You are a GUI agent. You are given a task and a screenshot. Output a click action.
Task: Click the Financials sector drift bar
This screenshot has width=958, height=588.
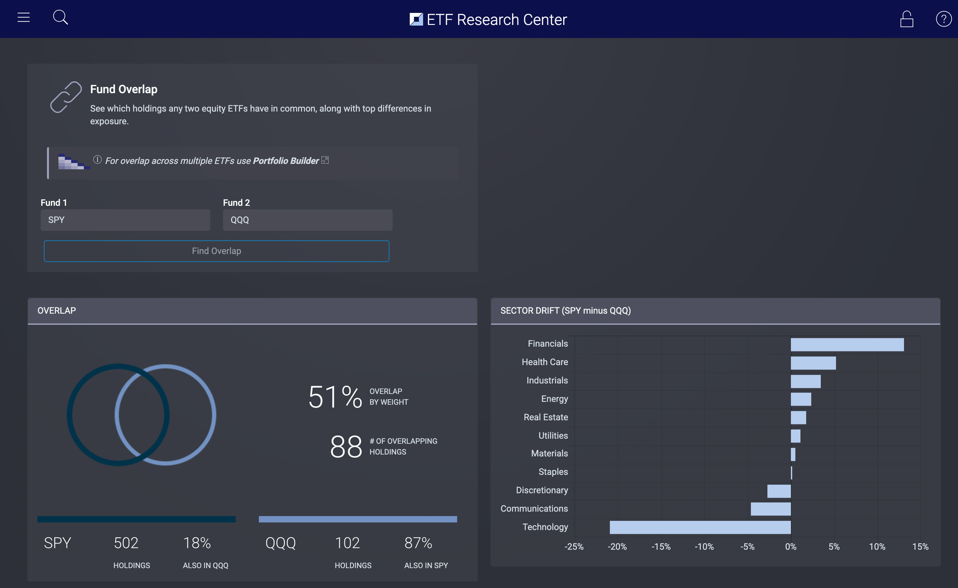[x=847, y=344]
